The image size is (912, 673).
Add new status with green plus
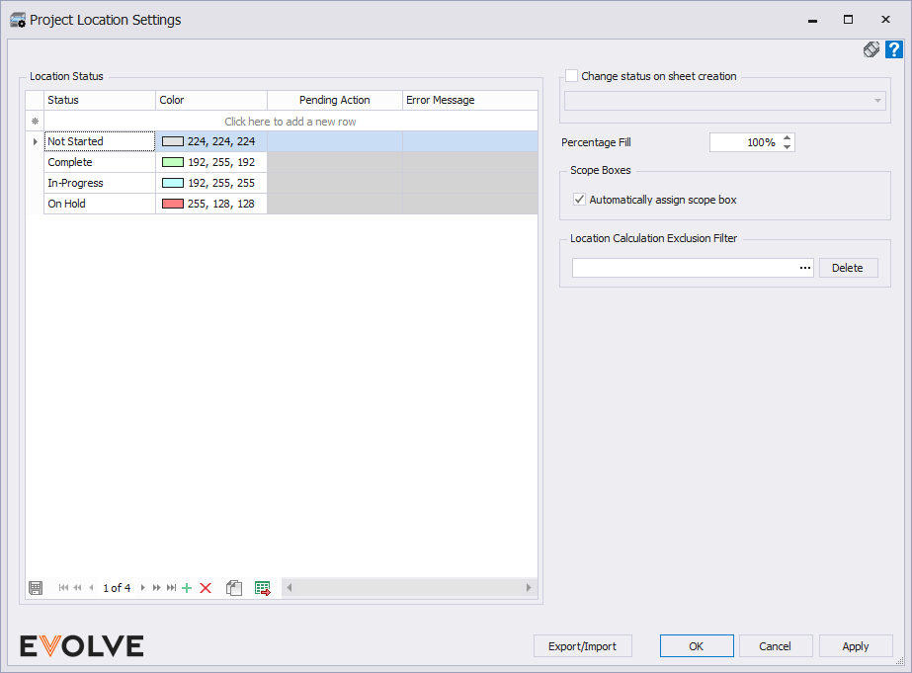pos(187,588)
